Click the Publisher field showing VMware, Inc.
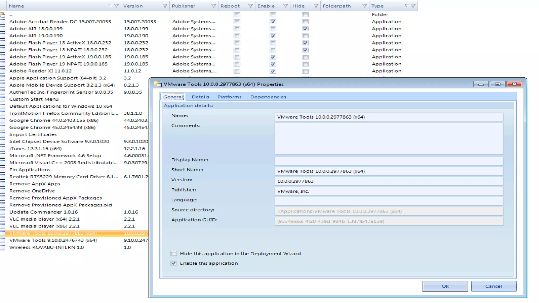Screen dimensions: 539x303 (389, 191)
